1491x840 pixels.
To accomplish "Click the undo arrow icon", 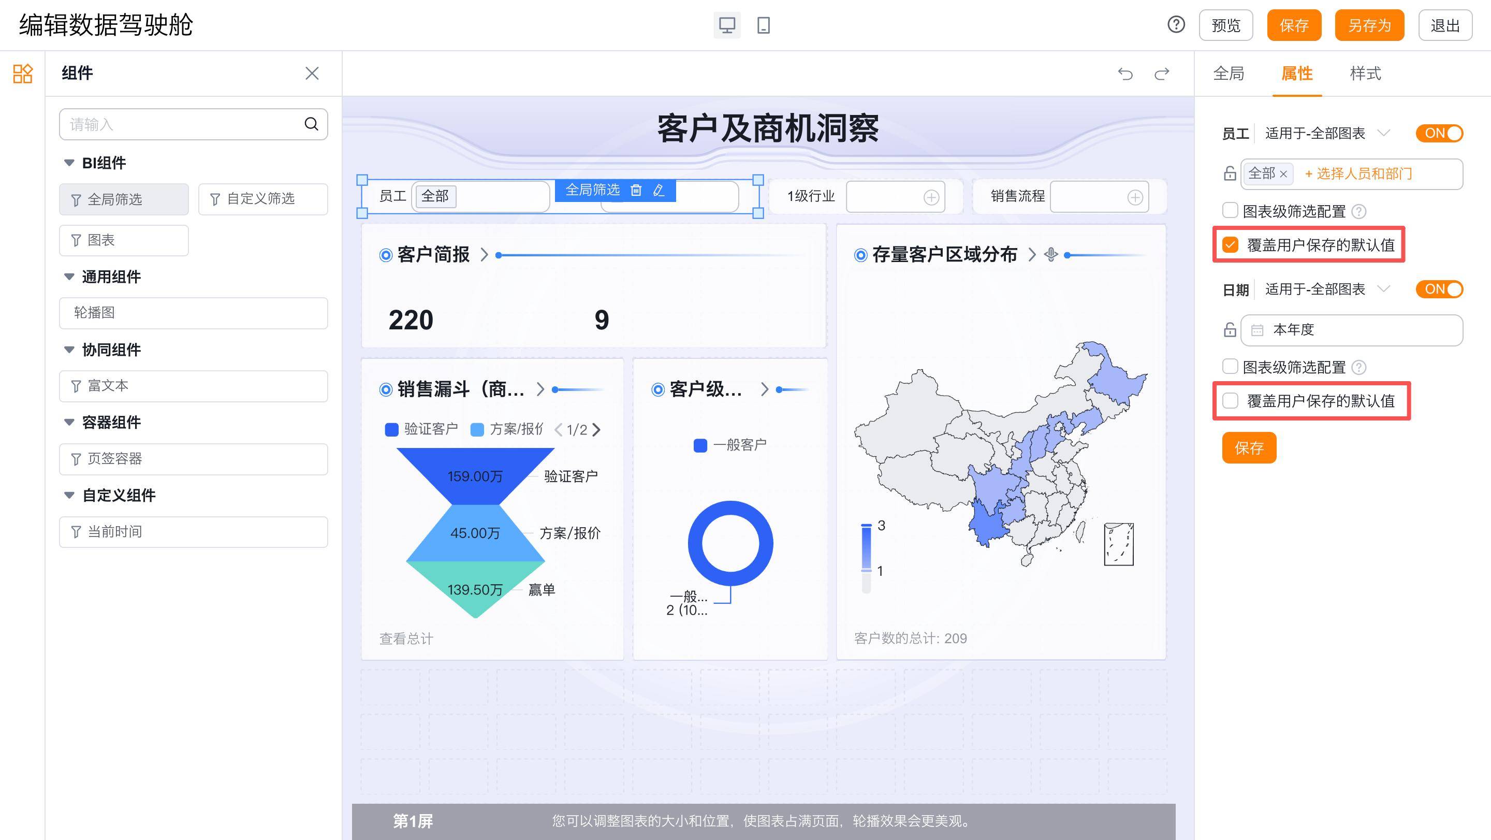I will tap(1125, 74).
